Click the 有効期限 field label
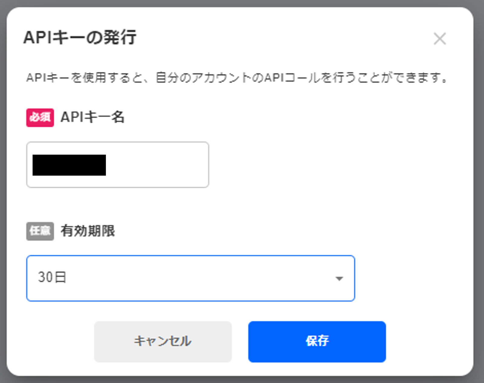The width and height of the screenshot is (484, 383). (88, 231)
